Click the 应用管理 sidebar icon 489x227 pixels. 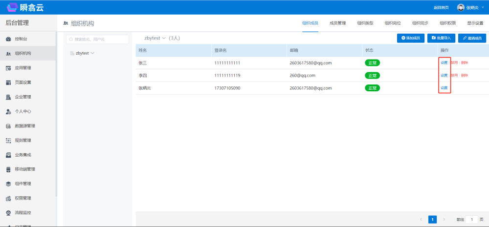tap(8, 68)
